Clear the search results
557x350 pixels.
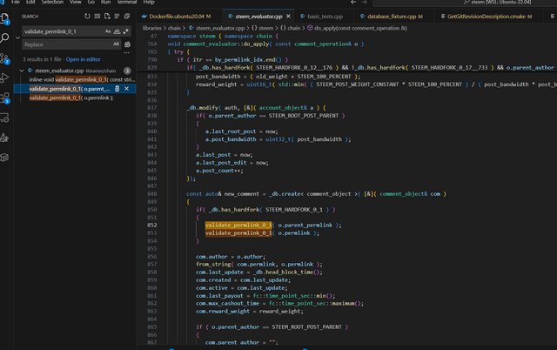click(x=97, y=16)
